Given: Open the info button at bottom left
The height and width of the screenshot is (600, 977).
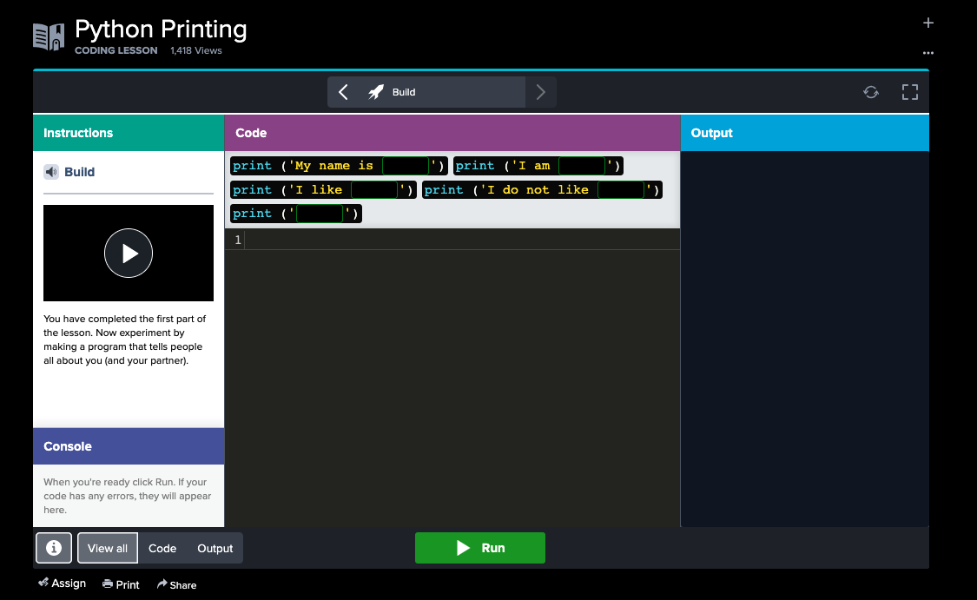Looking at the screenshot, I should (x=54, y=548).
